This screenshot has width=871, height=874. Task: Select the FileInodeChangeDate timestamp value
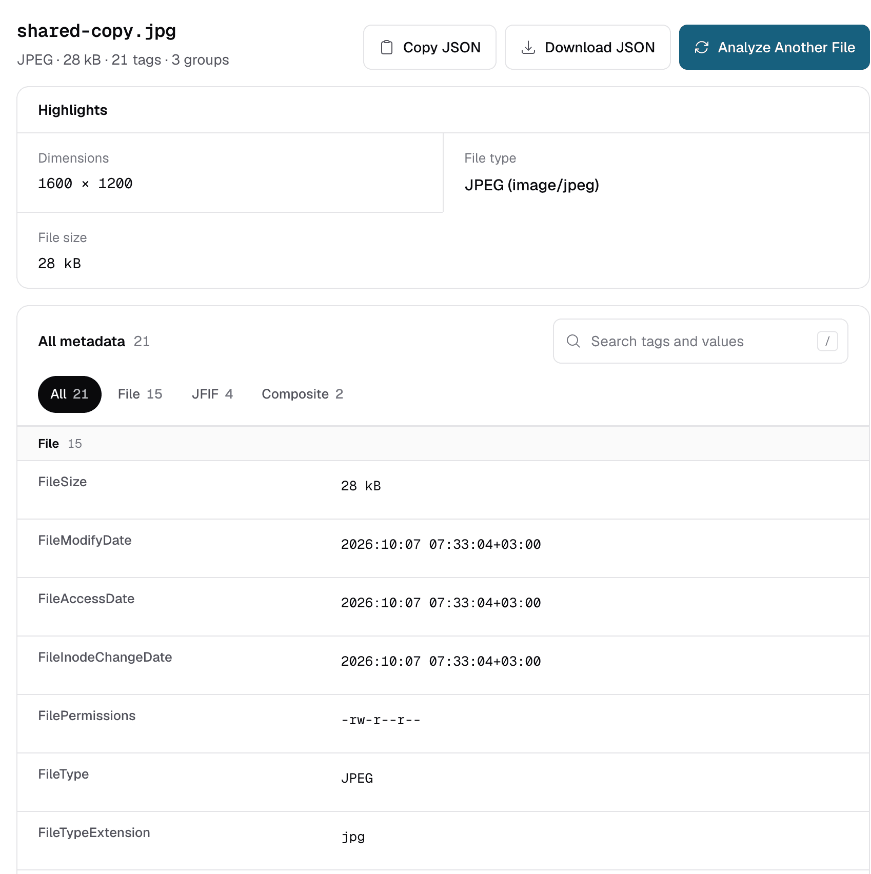441,662
